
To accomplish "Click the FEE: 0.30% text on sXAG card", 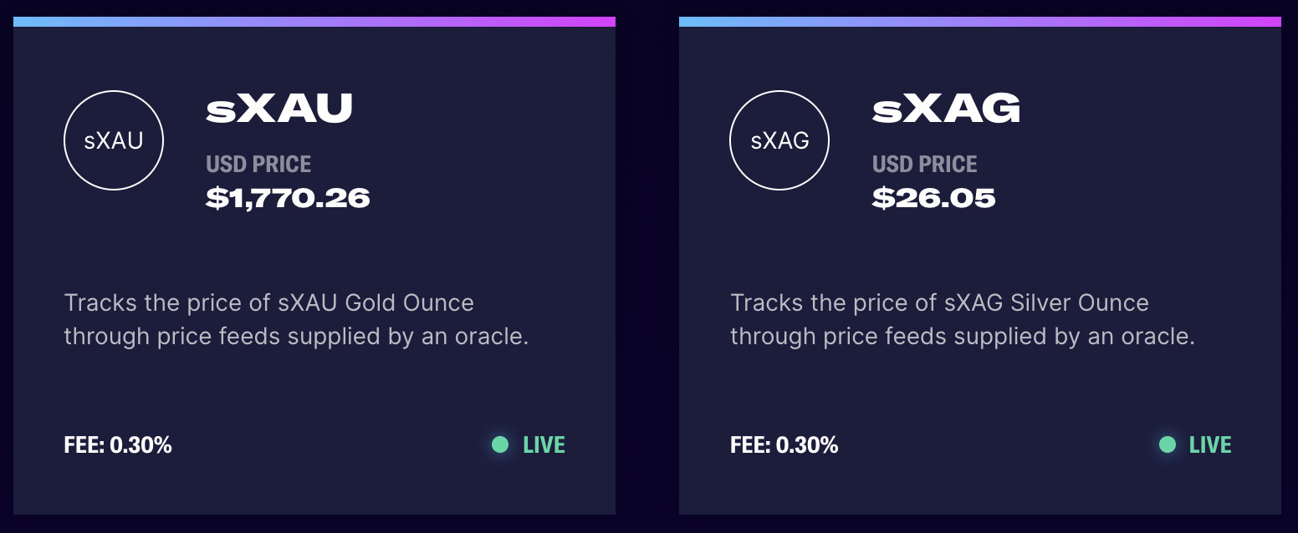I will [784, 445].
